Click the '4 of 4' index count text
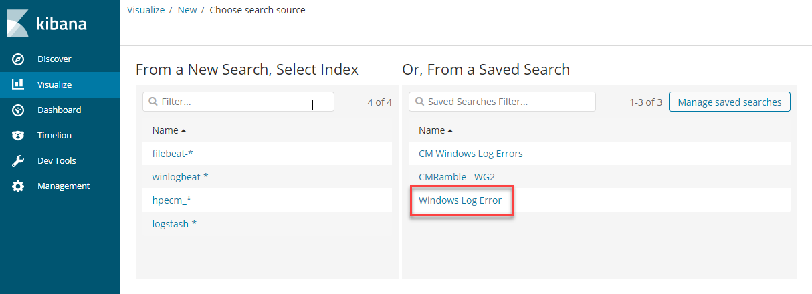This screenshot has height=294, width=812. [380, 102]
